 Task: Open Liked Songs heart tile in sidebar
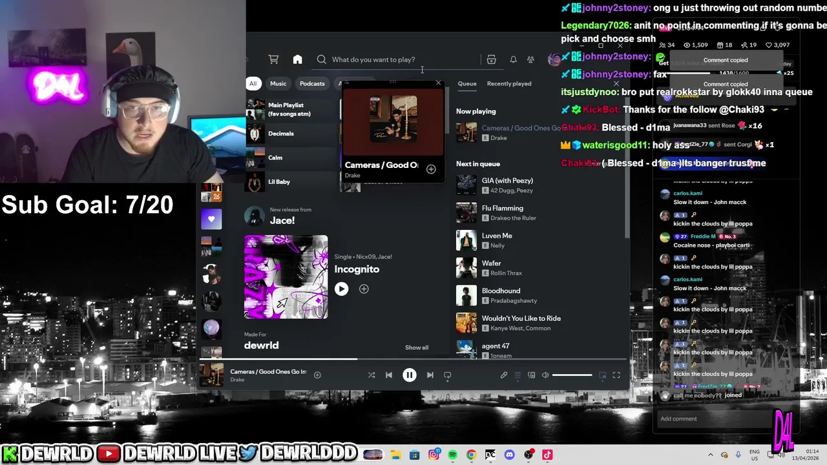[211, 220]
